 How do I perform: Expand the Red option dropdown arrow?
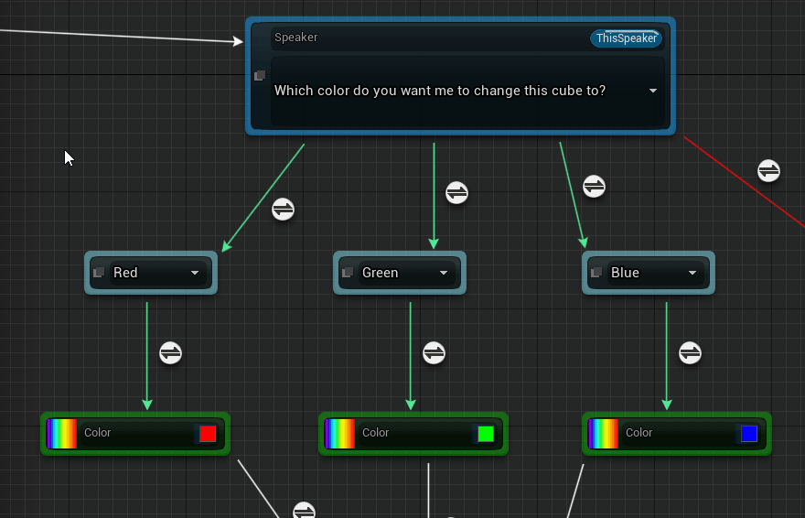pyautogui.click(x=195, y=273)
